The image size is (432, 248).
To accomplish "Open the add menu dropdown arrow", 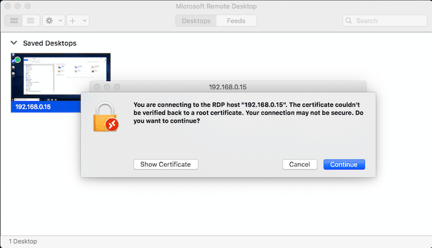I will coord(84,21).
